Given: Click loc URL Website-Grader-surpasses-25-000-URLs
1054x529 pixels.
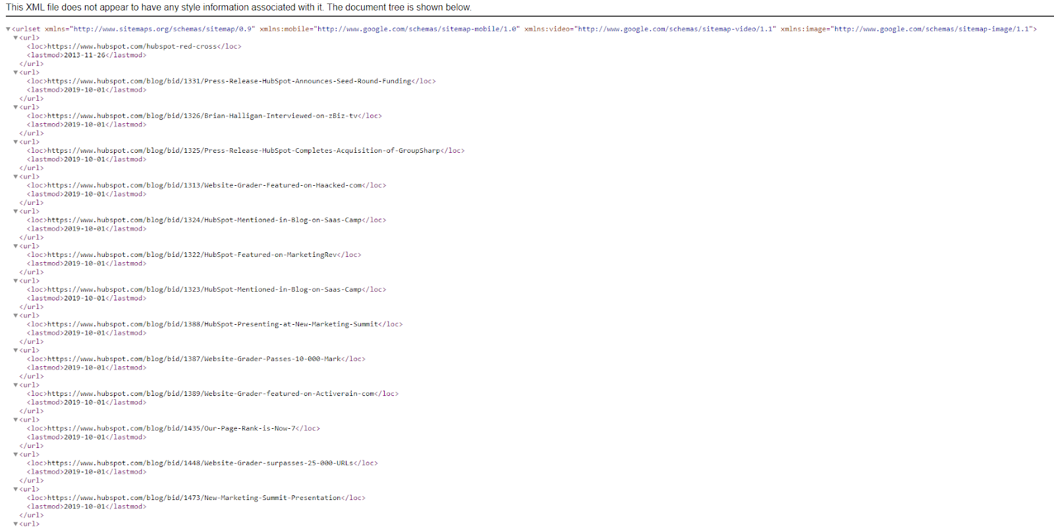Looking at the screenshot, I should 200,463.
